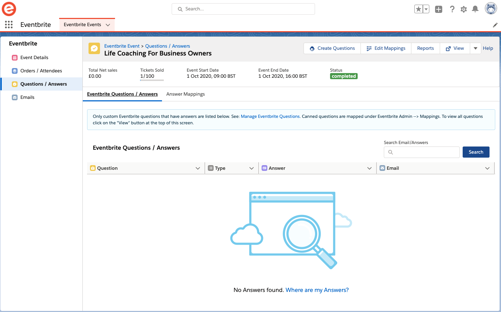Screen dimensions: 501x312
Task: Click the Type column header icon
Action: (x=211, y=168)
